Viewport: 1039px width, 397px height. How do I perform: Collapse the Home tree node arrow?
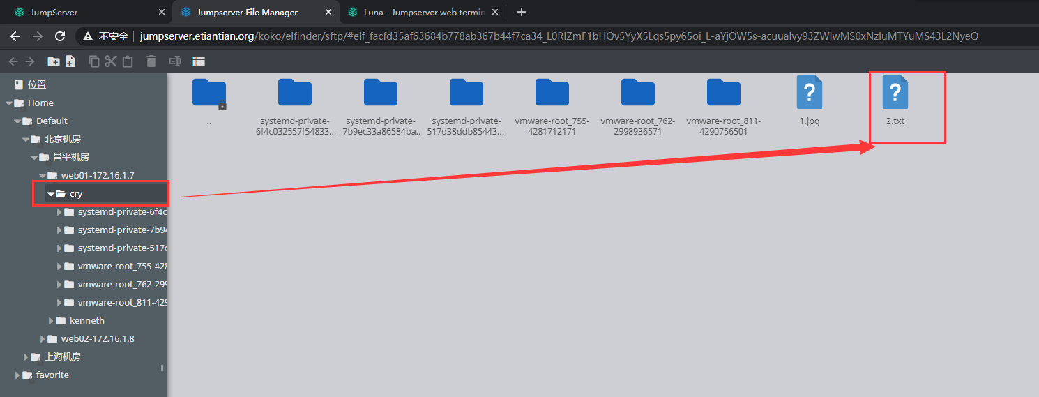coord(8,103)
